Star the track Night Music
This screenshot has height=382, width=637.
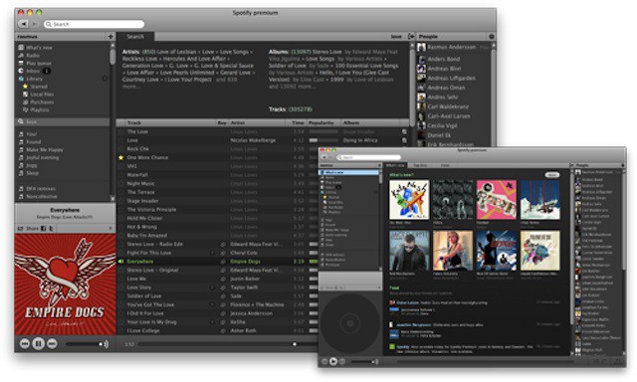click(120, 183)
